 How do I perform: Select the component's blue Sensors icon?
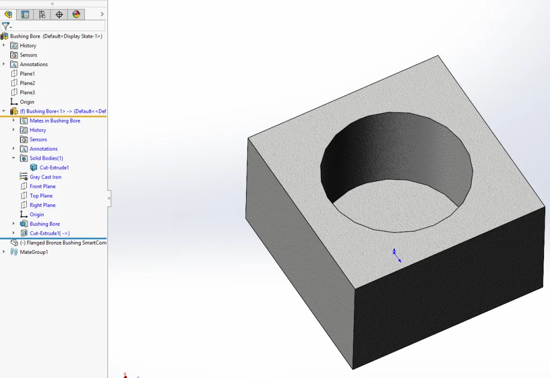coord(24,139)
